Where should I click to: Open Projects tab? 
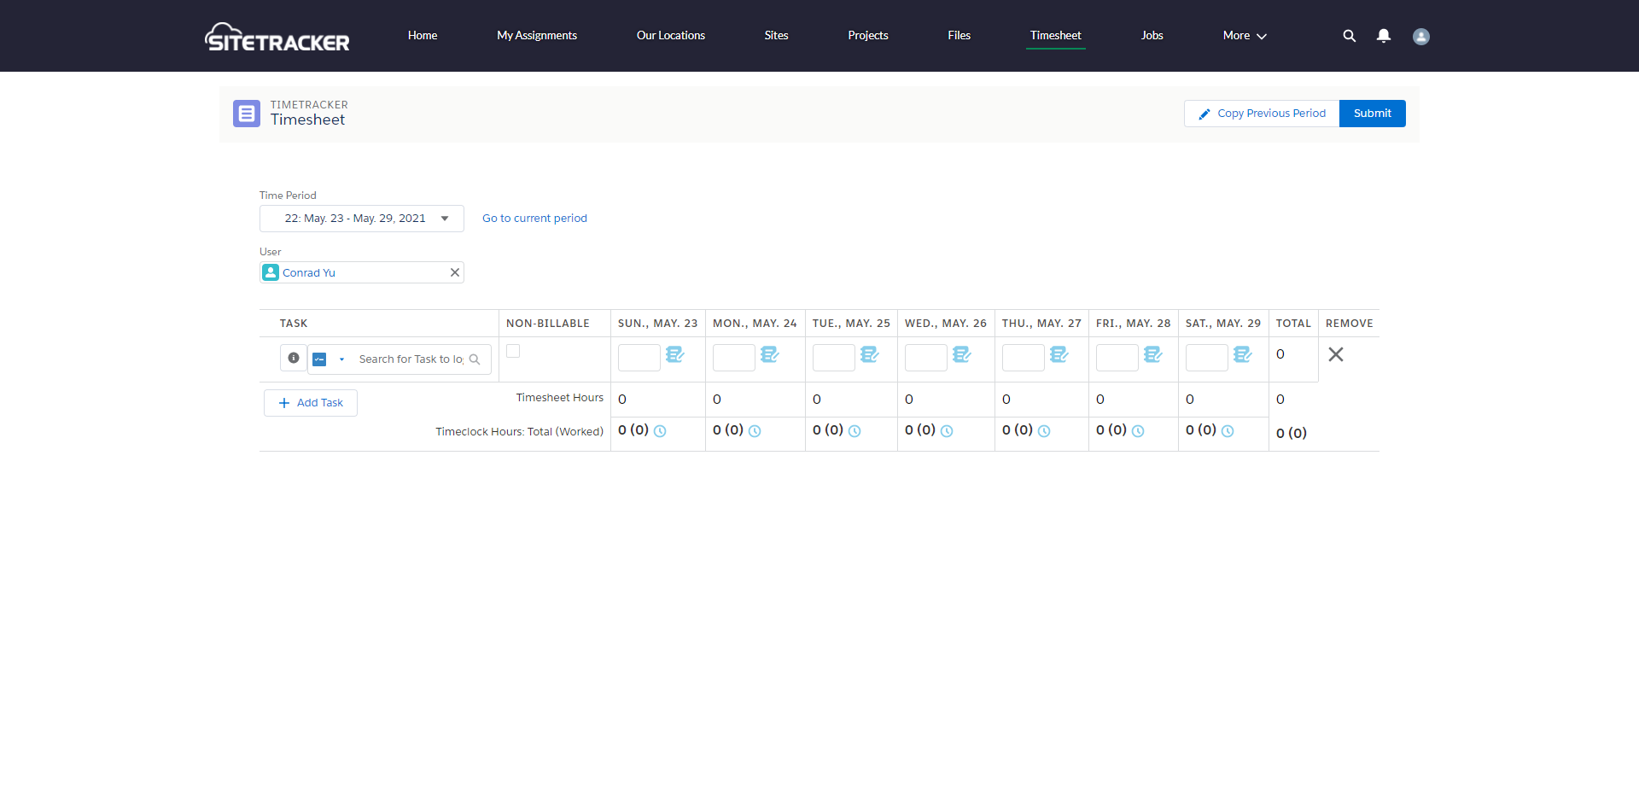click(868, 36)
